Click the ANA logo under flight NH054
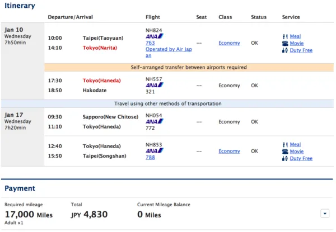 155,121
